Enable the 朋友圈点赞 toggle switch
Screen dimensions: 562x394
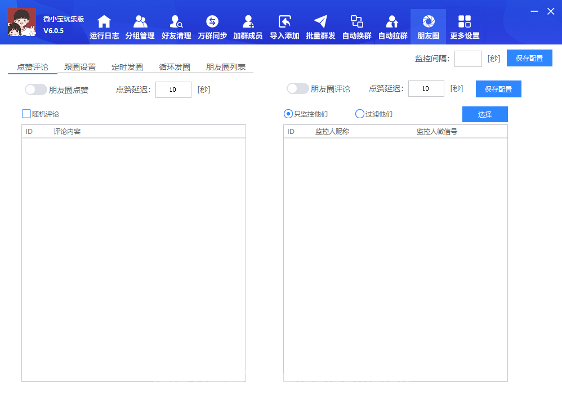(x=36, y=89)
